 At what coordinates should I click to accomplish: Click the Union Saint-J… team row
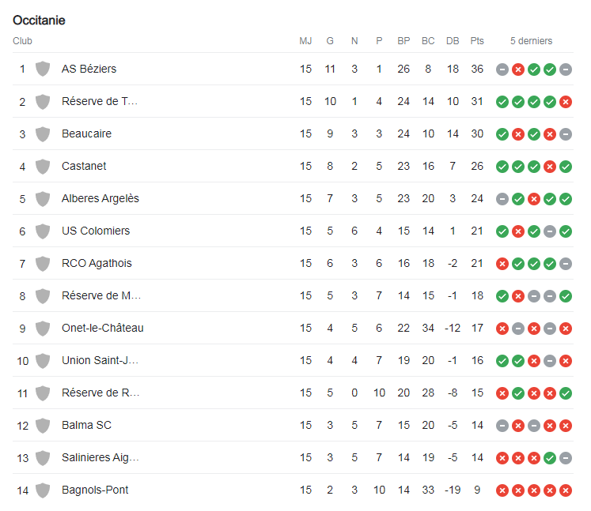[293, 360]
